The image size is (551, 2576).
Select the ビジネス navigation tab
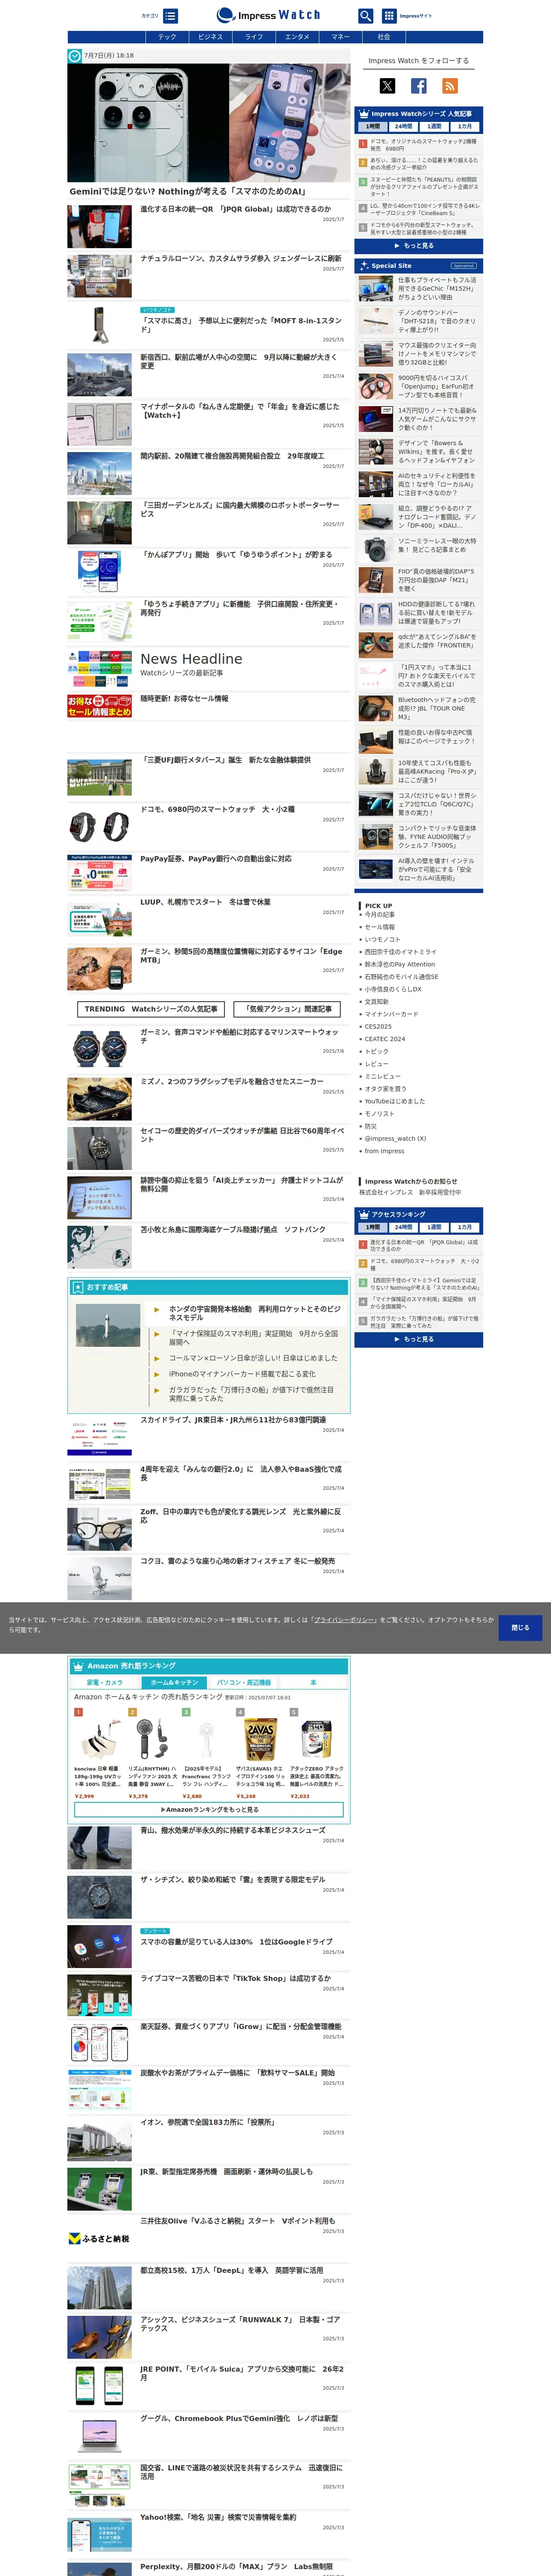click(x=210, y=37)
